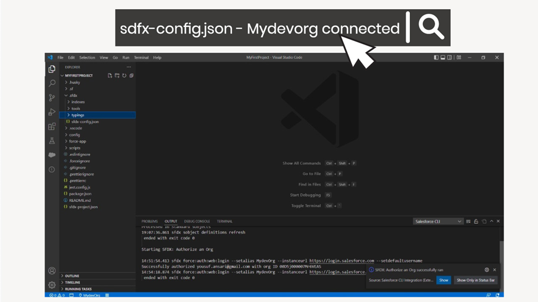Image resolution: width=538 pixels, height=302 pixels.
Task: Open Source Control view
Action: [52, 98]
